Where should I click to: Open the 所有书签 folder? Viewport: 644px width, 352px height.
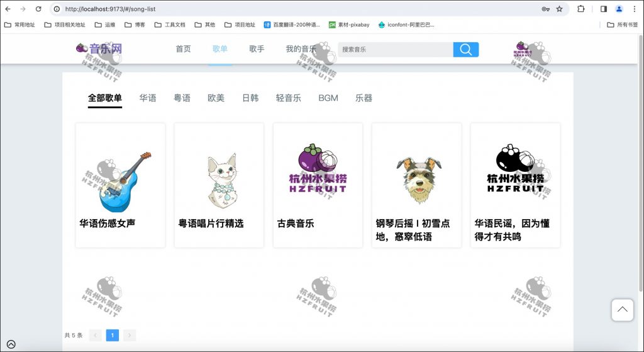point(623,25)
